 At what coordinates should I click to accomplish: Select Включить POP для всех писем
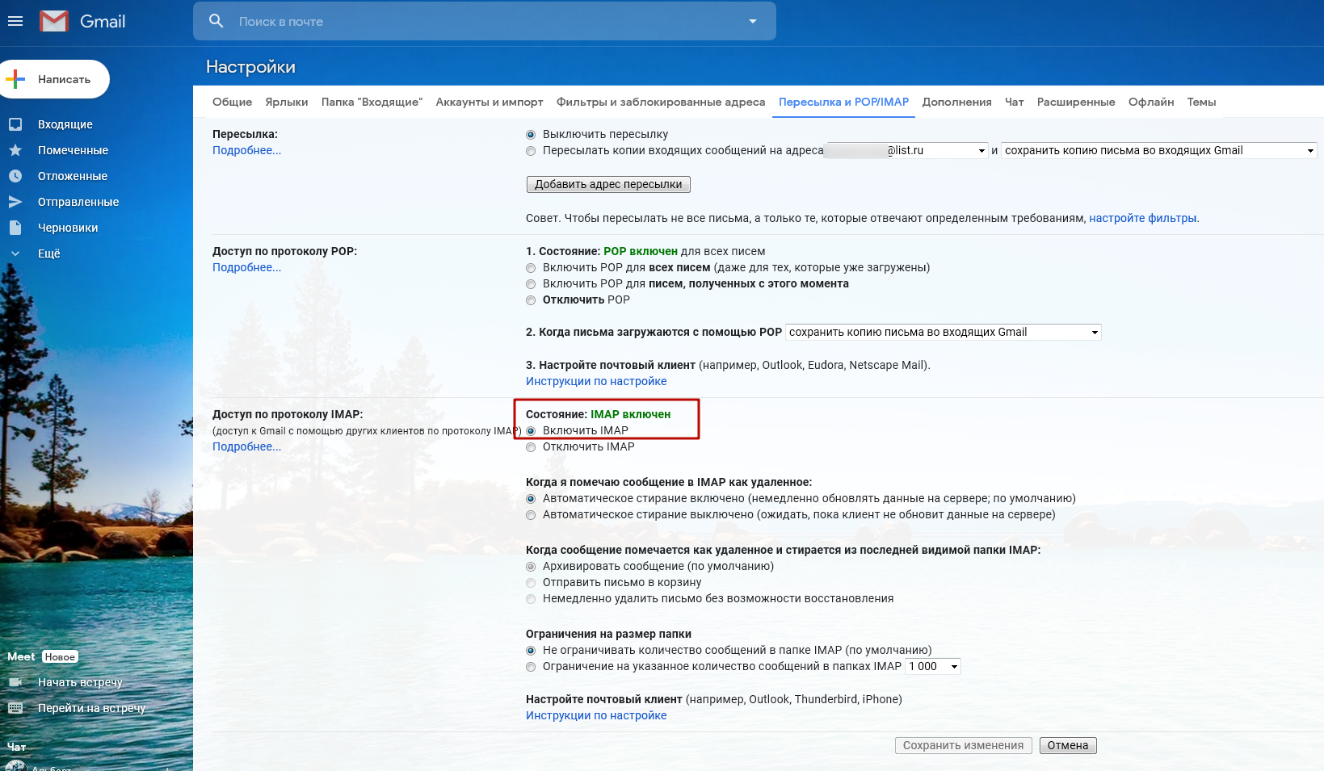pyautogui.click(x=531, y=268)
